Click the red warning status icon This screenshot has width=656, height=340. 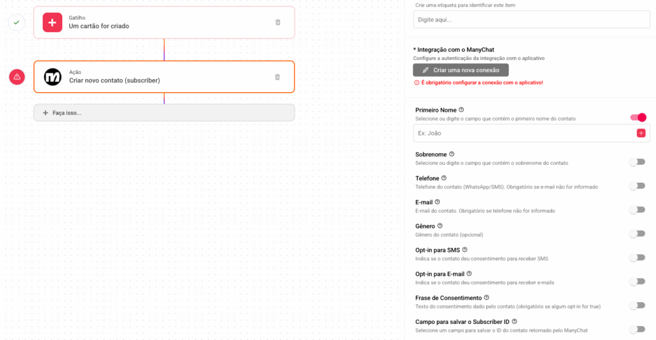click(x=17, y=77)
